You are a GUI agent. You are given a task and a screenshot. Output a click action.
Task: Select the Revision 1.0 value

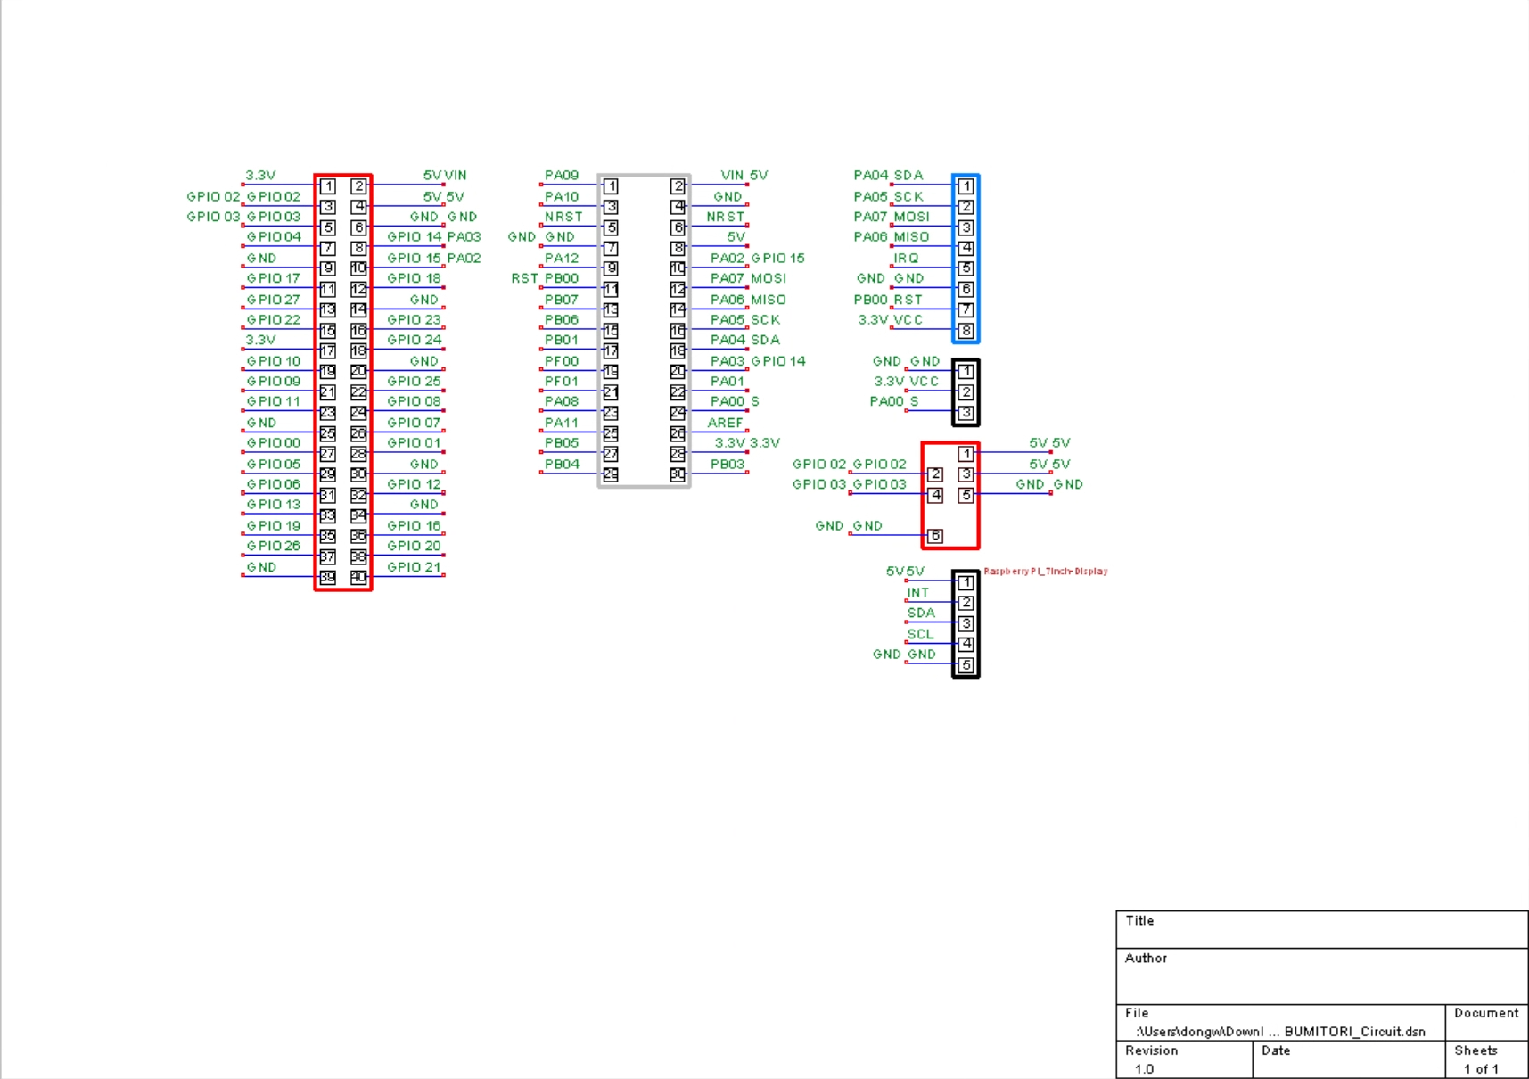pos(1145,1068)
